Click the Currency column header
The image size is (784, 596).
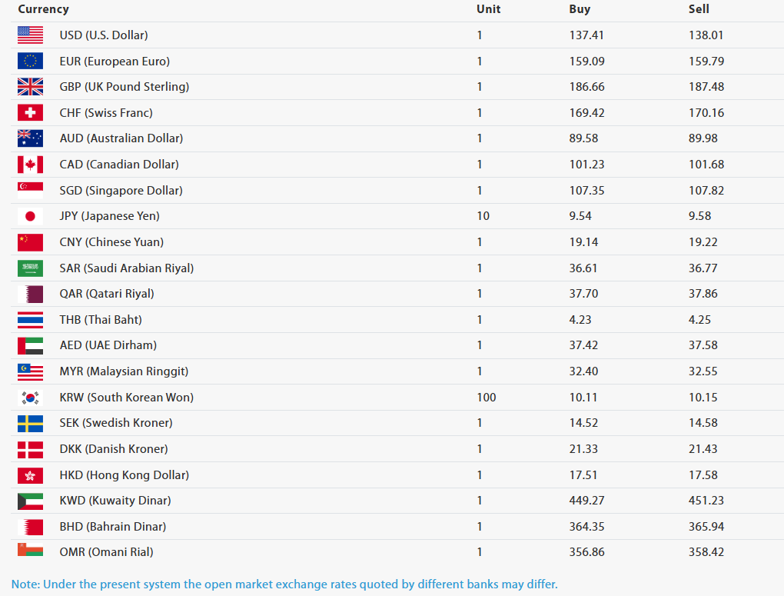coord(44,9)
